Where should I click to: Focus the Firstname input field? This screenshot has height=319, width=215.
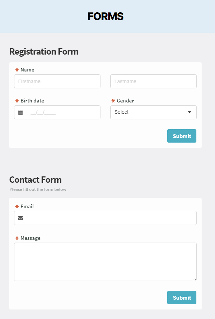(x=57, y=81)
